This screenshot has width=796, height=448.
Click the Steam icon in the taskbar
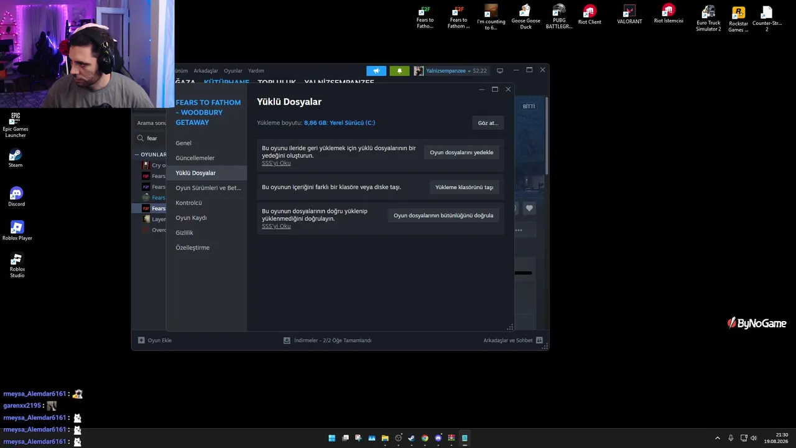(x=411, y=438)
